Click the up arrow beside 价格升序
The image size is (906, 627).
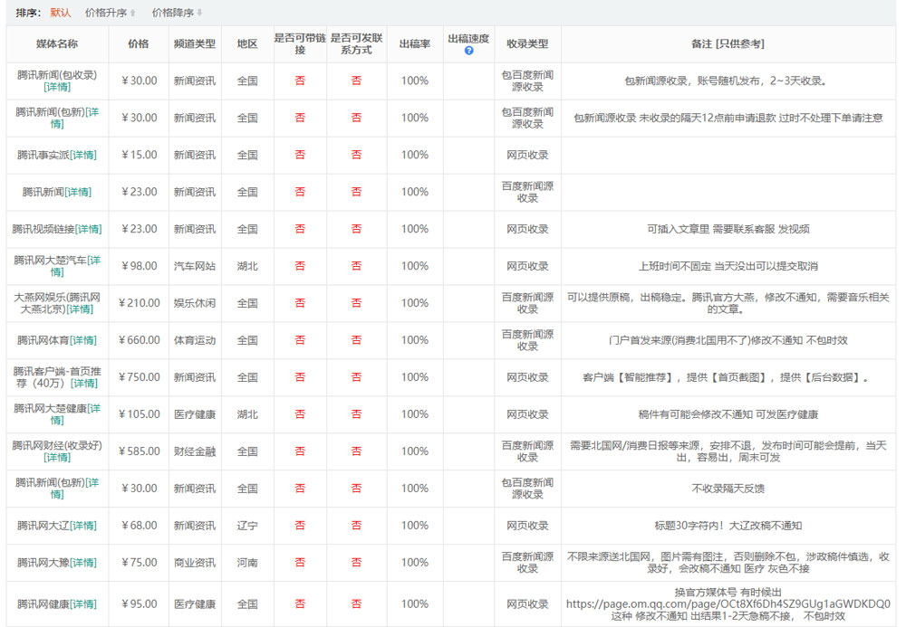133,13
